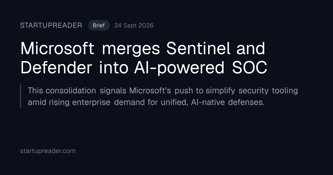Image resolution: width=333 pixels, height=175 pixels.
Task: Open the startupreader.com footer link
Action: 48,151
